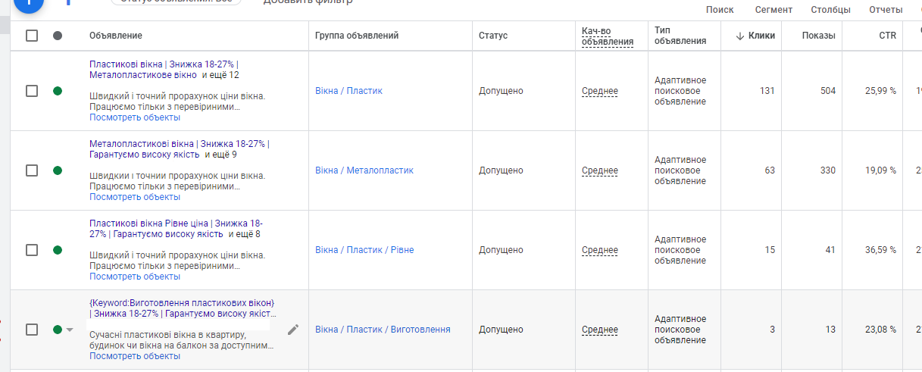Click the sort arrow beside Клики header
Screen dimensions: 922x372
[x=740, y=36]
